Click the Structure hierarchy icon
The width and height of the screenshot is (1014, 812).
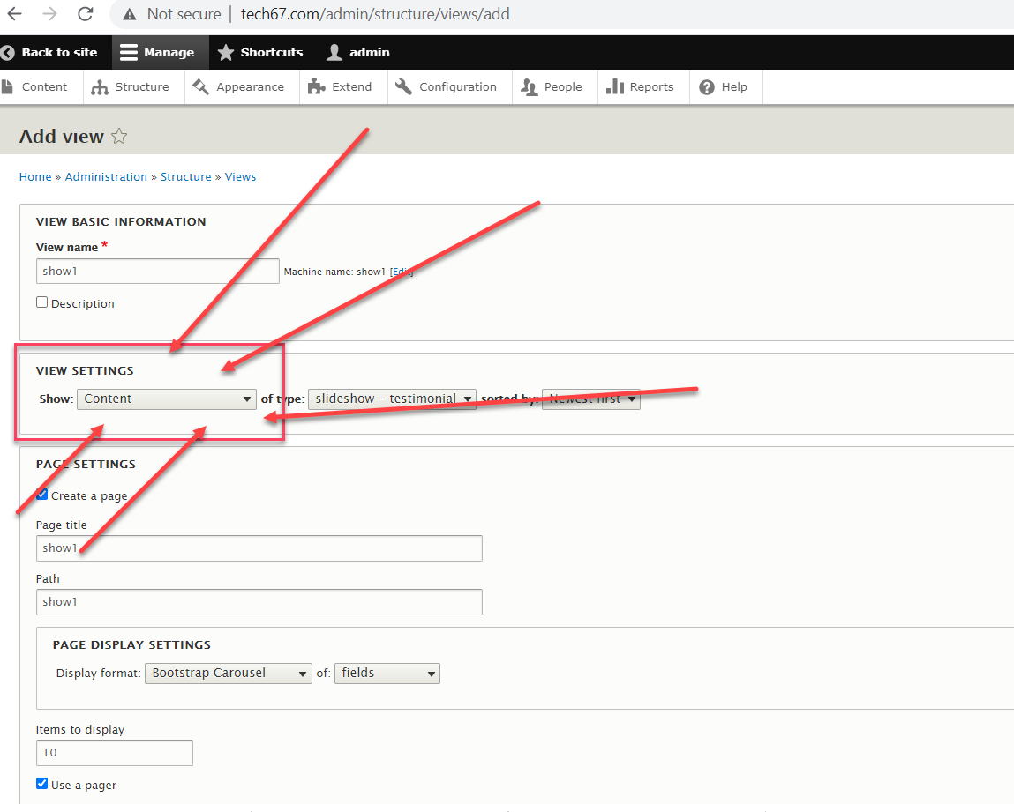click(x=100, y=87)
